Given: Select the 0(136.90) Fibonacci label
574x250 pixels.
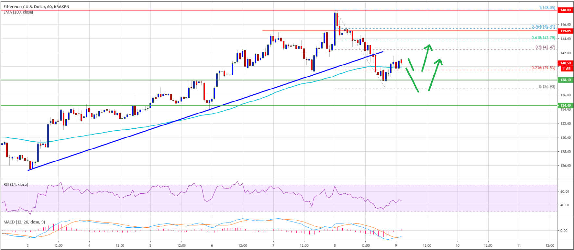Looking at the screenshot, I should [547, 87].
